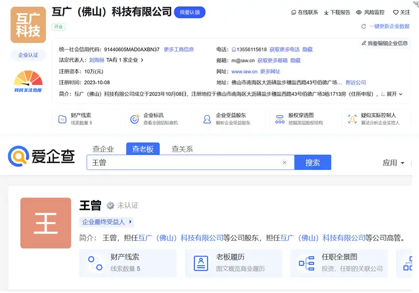Click the 我要认领 claim button

[x=190, y=12]
